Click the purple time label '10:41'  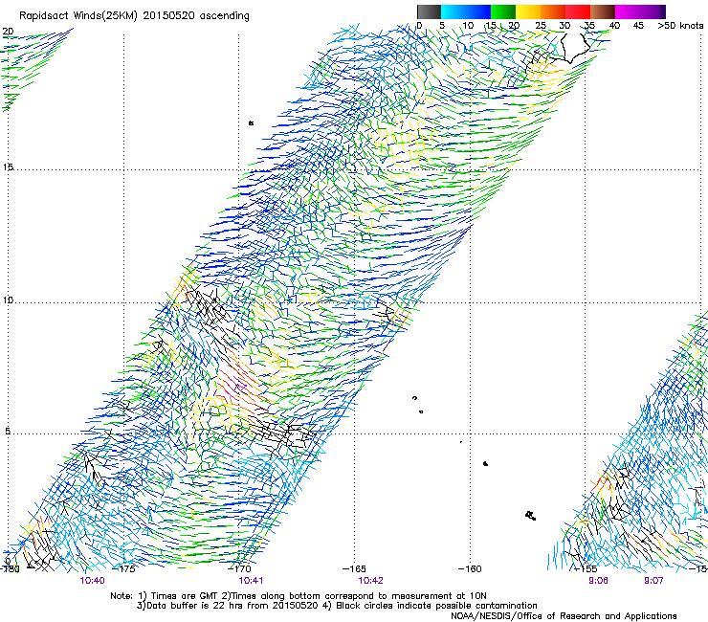(251, 581)
